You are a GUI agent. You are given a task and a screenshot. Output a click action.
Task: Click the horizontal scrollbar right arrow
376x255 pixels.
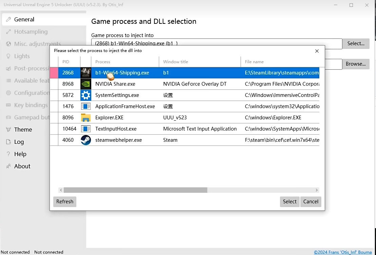tap(317, 190)
